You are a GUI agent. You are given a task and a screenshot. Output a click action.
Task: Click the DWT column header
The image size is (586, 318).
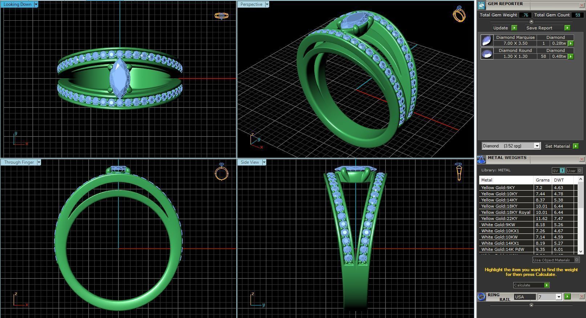[x=563, y=180]
